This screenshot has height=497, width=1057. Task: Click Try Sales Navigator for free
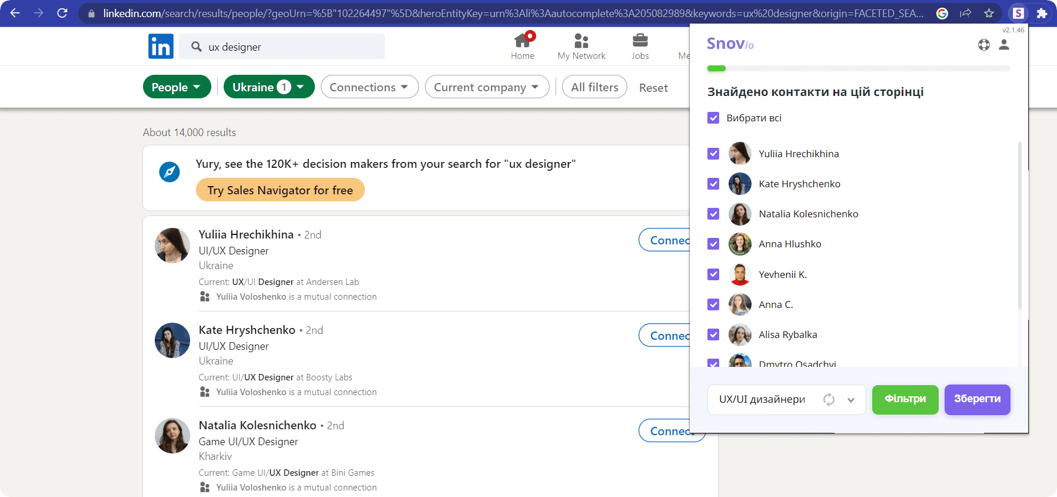coord(280,190)
